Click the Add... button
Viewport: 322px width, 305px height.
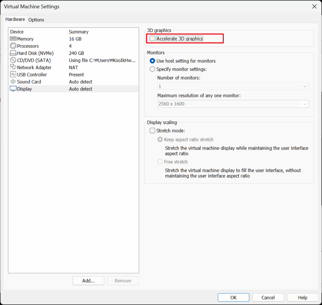(88, 281)
